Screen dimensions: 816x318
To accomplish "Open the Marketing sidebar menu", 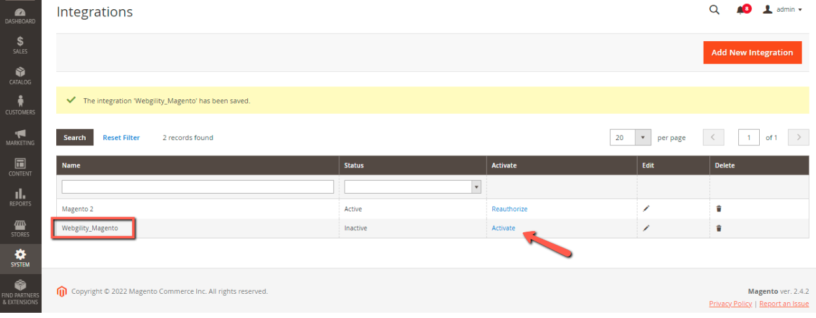I will click(20, 137).
